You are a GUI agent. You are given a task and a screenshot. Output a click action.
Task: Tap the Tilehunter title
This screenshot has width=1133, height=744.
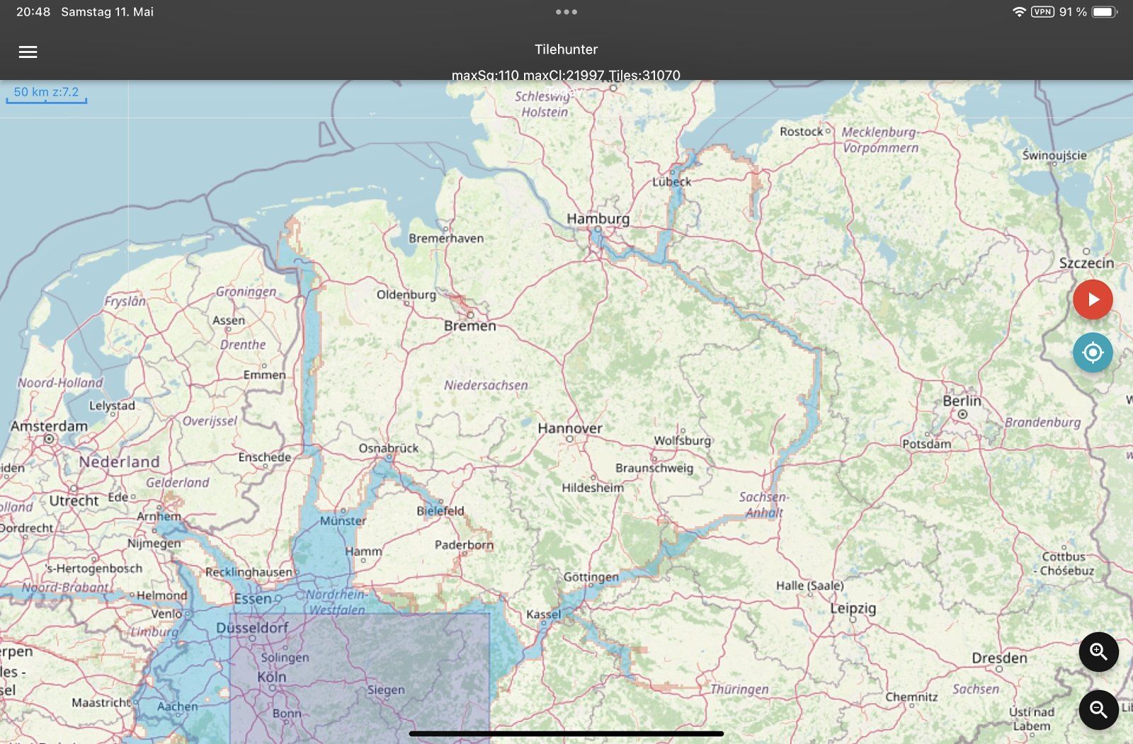click(x=566, y=50)
